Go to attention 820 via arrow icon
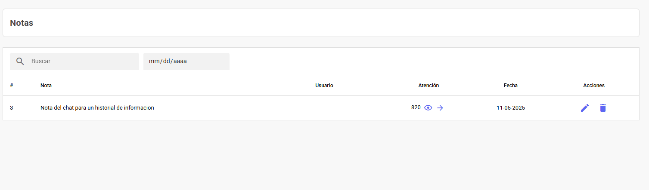 pyautogui.click(x=440, y=108)
